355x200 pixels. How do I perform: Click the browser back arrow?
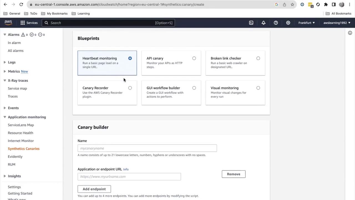coord(5,4)
